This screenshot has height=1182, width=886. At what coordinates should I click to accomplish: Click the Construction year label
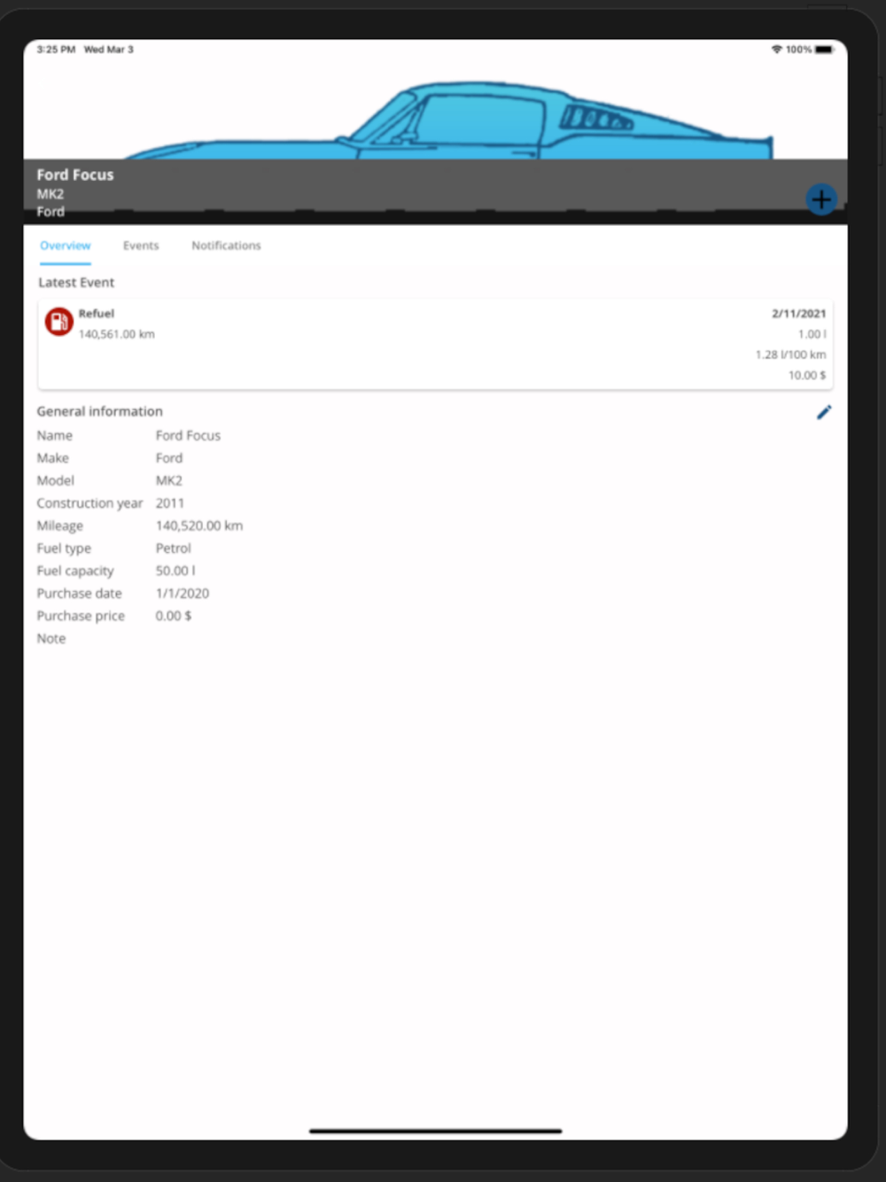89,503
